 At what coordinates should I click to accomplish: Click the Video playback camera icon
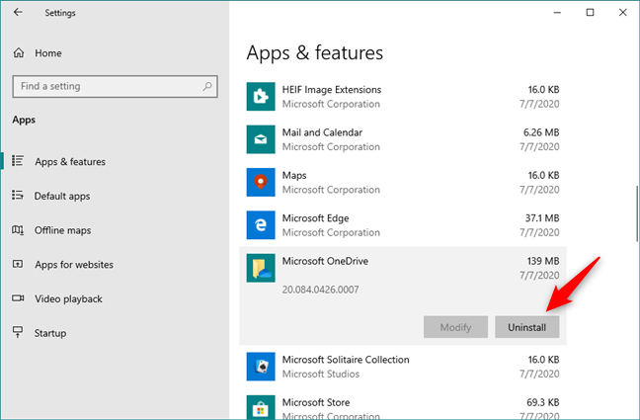pos(18,297)
